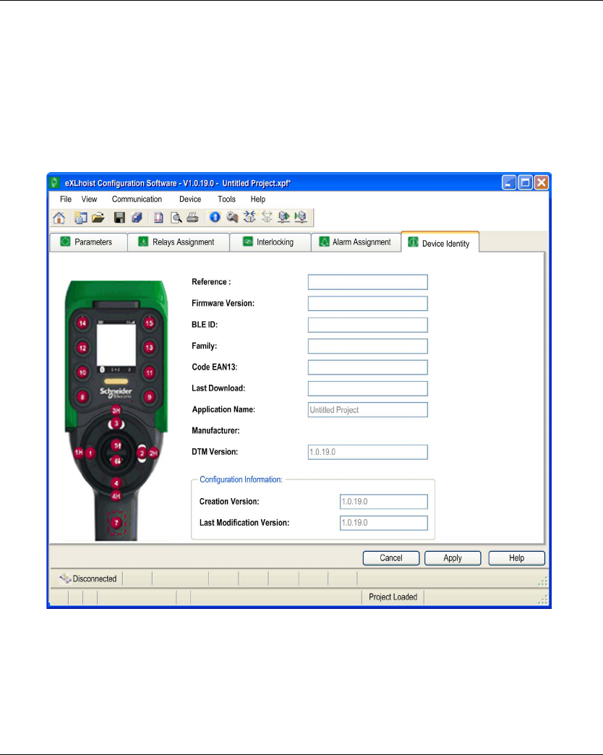This screenshot has height=755, width=603.
Task: Open the gear settings toolbar icon
Action: 232,217
